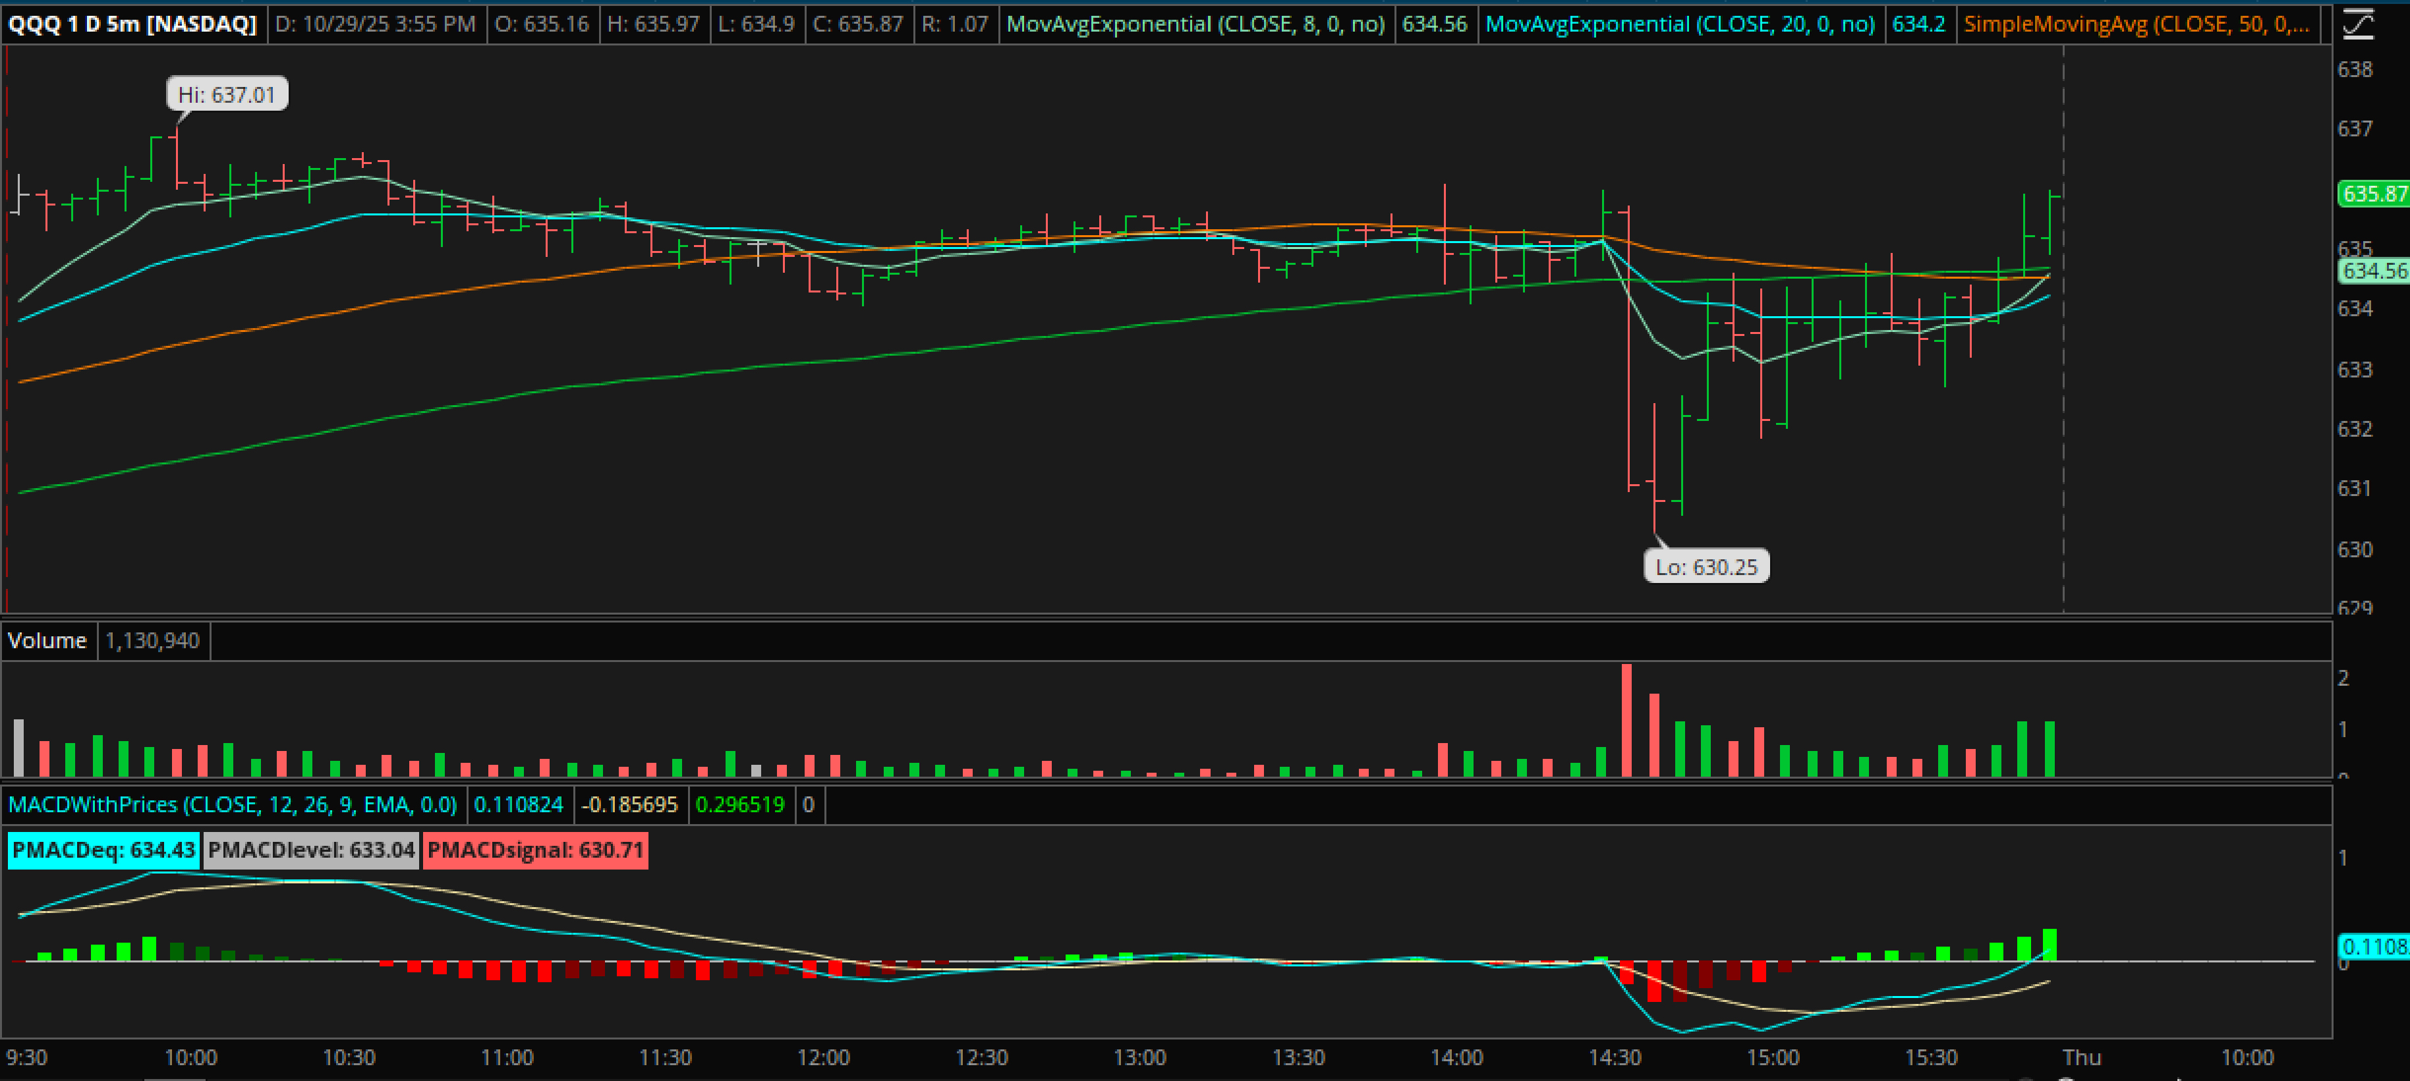
Task: Click the cyan PMACDeq: 634.43 bubble
Action: (103, 850)
